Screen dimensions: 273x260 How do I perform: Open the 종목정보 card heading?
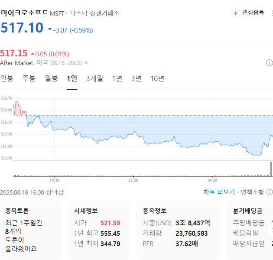coord(154,211)
